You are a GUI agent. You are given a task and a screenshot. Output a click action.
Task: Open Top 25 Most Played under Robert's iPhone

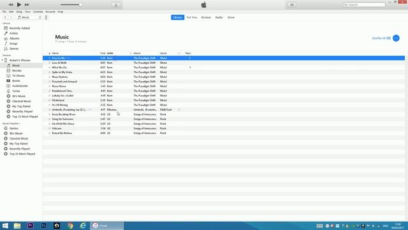coord(25,116)
